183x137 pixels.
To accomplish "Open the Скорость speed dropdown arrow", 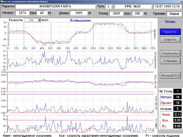I will tap(39, 20).
